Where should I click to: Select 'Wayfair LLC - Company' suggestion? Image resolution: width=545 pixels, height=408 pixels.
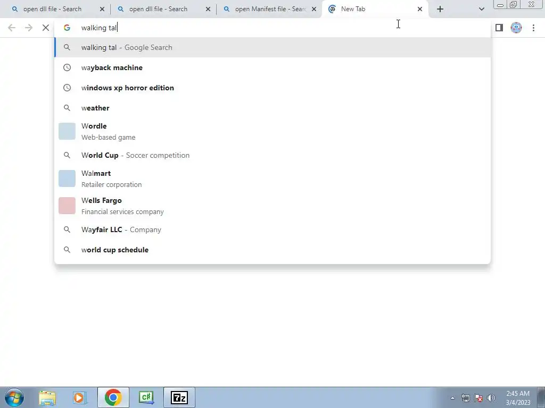pos(272,229)
